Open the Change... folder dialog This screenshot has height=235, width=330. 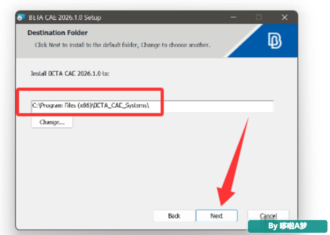pyautogui.click(x=52, y=122)
